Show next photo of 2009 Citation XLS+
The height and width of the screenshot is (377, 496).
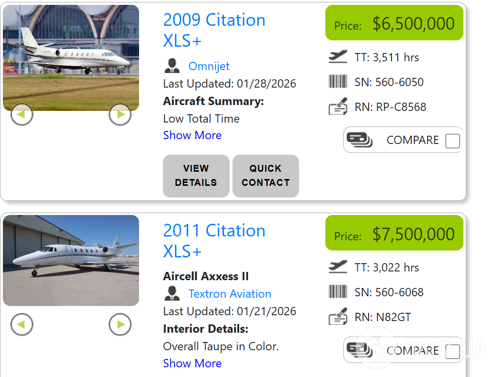pos(120,115)
